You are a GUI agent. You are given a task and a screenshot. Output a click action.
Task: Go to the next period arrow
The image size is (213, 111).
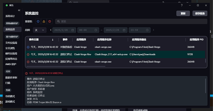click(153, 30)
